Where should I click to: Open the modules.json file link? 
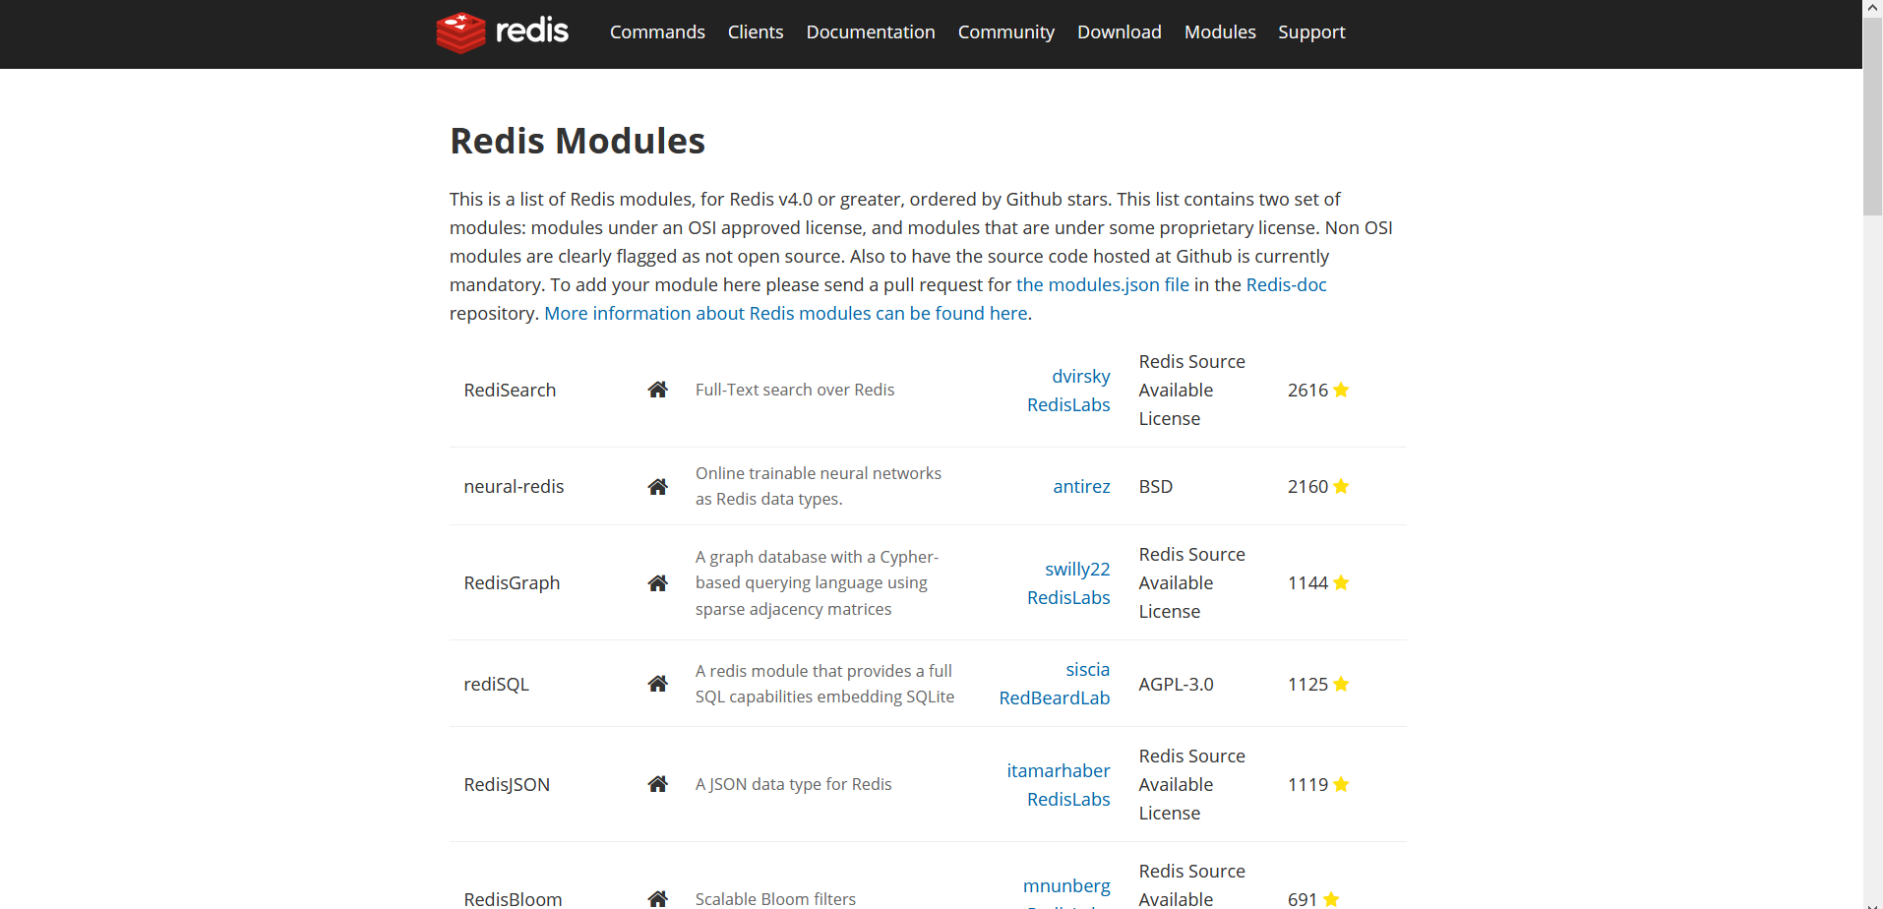[x=1102, y=284]
